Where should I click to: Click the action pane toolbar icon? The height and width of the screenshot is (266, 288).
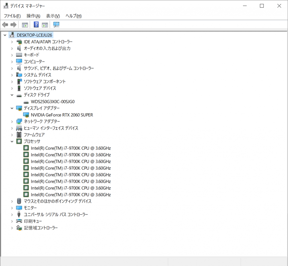[x=45, y=25]
